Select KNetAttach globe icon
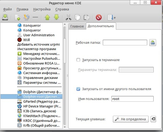The image size is (163, 132). tap(20, 116)
